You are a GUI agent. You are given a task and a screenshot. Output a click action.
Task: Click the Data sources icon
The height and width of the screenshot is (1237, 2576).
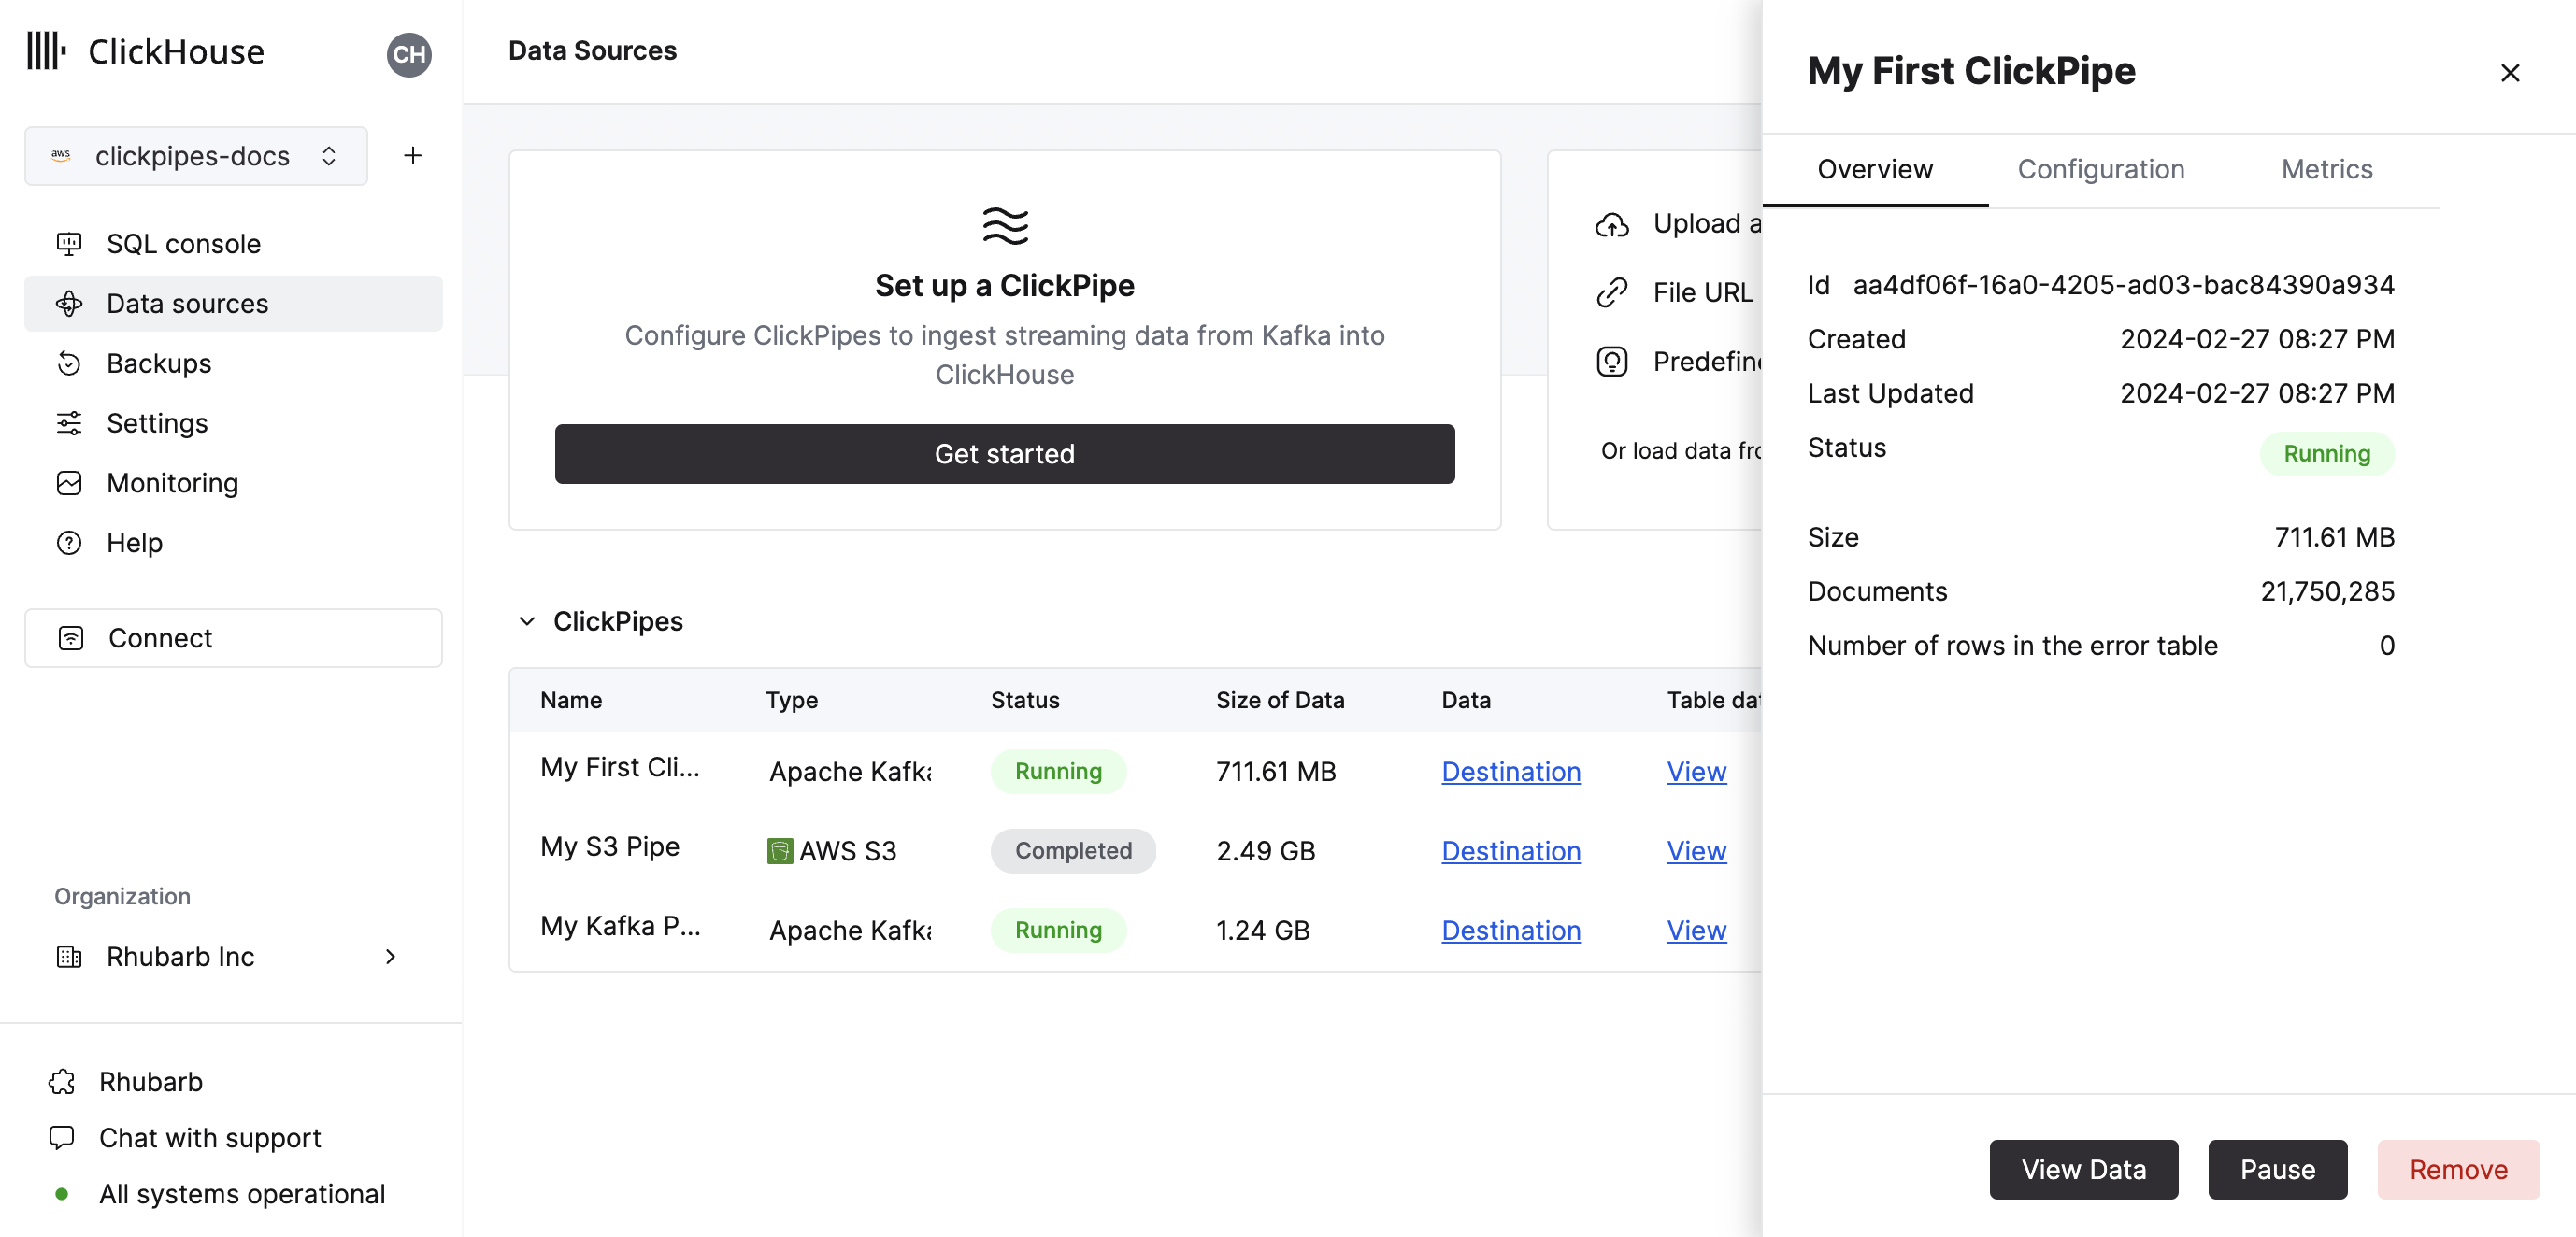(x=67, y=303)
